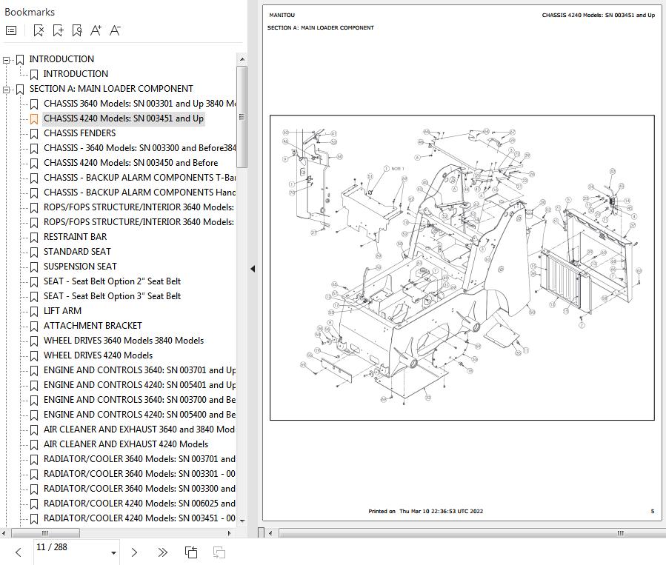This screenshot has width=666, height=565.
Task: Collapse the bookmarks panel with the arrow
Action: 252,269
